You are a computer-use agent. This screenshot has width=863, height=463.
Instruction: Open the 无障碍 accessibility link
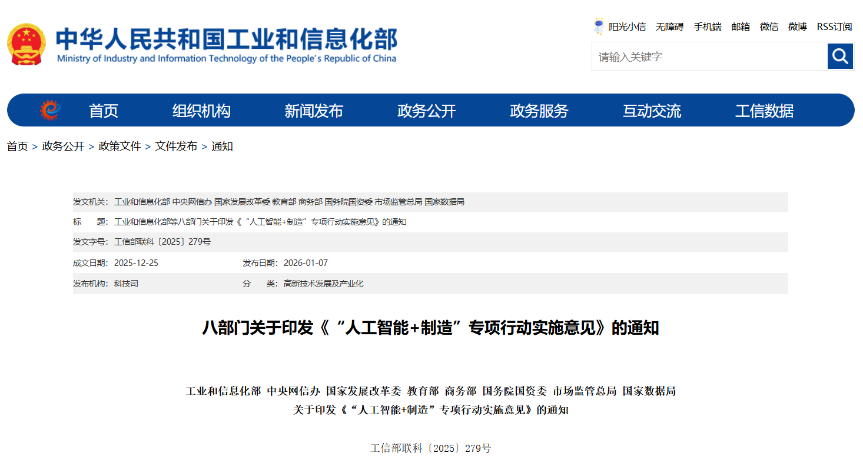click(669, 26)
